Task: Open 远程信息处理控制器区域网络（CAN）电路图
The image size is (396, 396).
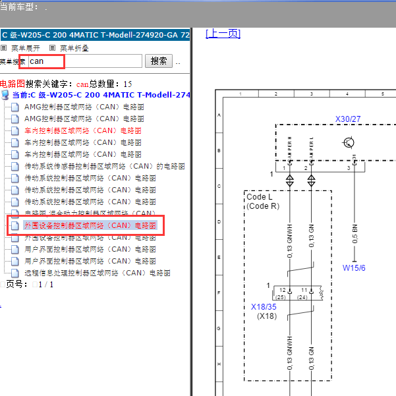Action: click(x=98, y=273)
